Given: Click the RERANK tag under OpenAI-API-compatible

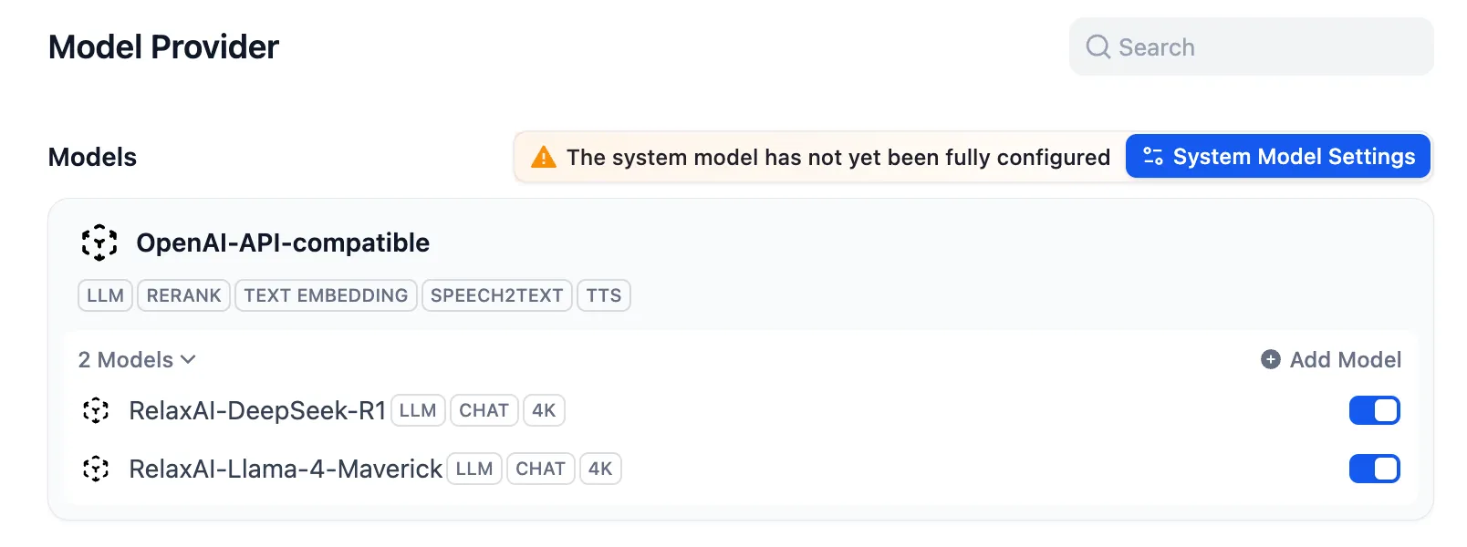Looking at the screenshot, I should pyautogui.click(x=183, y=295).
